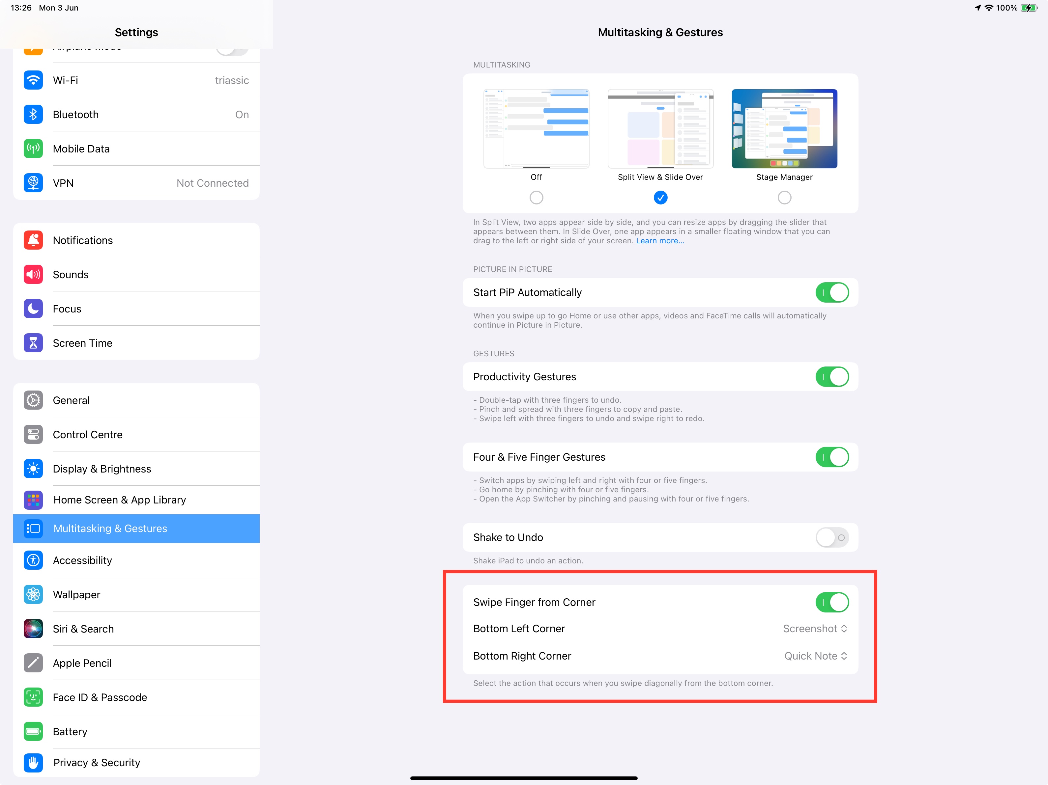The height and width of the screenshot is (785, 1048).
Task: Tap the Privacy & Security hand icon
Action: pyautogui.click(x=33, y=762)
